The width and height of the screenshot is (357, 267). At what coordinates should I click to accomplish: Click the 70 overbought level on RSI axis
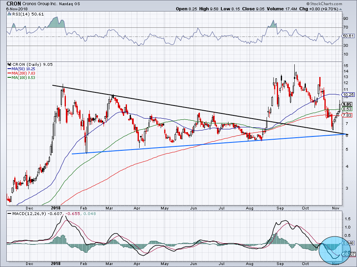pyautogui.click(x=345, y=27)
